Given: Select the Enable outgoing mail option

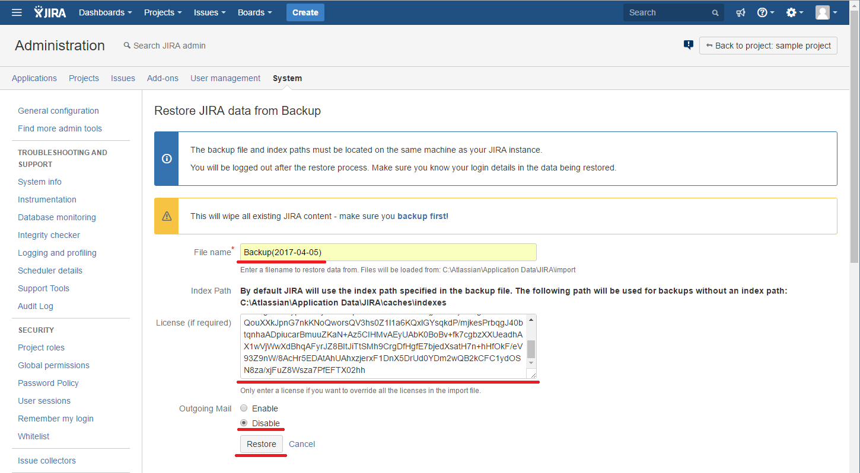Looking at the screenshot, I should [x=244, y=408].
